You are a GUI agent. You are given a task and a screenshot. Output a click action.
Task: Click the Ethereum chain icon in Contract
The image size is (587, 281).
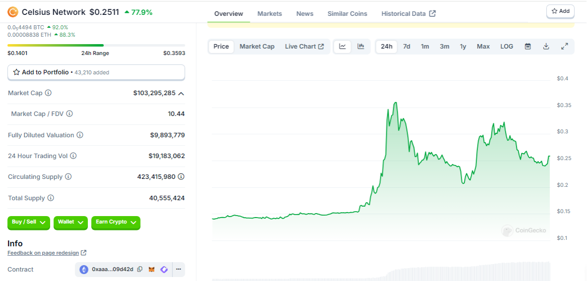pos(83,269)
